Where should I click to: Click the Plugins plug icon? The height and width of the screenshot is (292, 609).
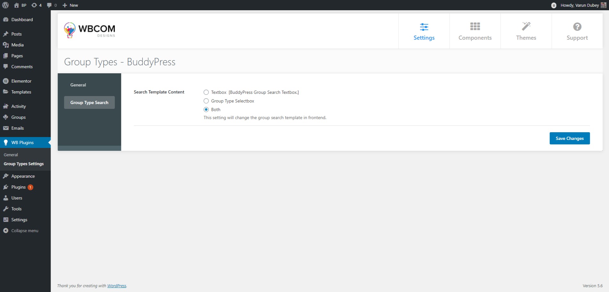coord(6,187)
